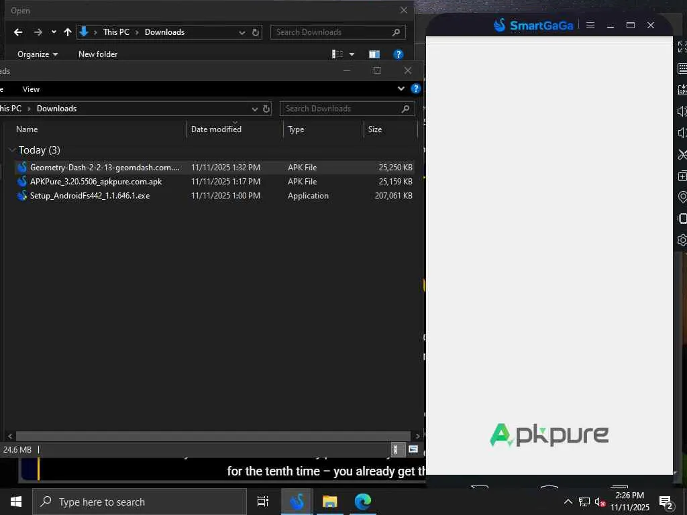Click the install APK icon in SmartGaGa sidebar
Image resolution: width=687 pixels, height=515 pixels.
(x=682, y=90)
